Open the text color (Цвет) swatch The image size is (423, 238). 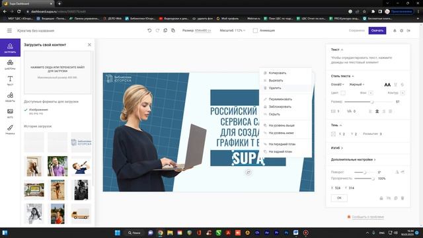point(343,93)
